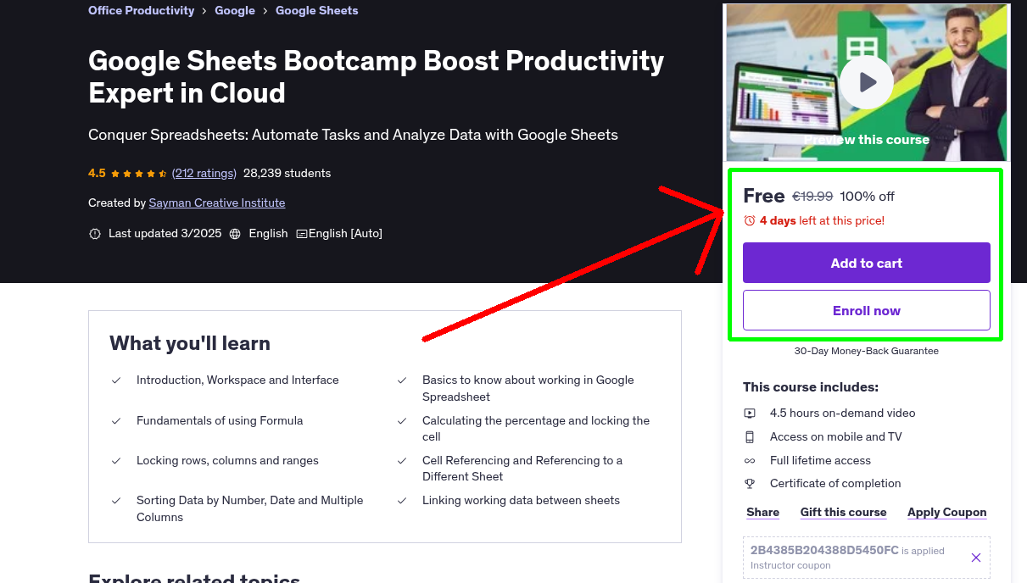Click the Apply Coupon link
The image size is (1027, 583).
947,512
